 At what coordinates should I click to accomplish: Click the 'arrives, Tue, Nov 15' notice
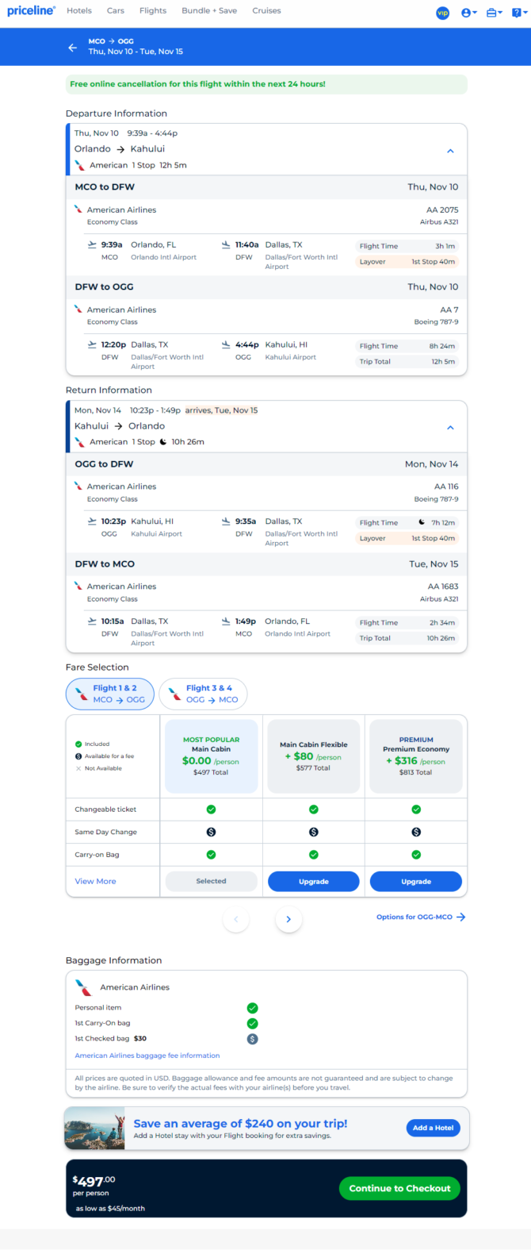(x=221, y=410)
